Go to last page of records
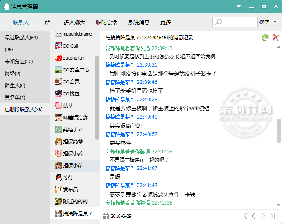This screenshot has width=282, height=224. click(x=273, y=216)
